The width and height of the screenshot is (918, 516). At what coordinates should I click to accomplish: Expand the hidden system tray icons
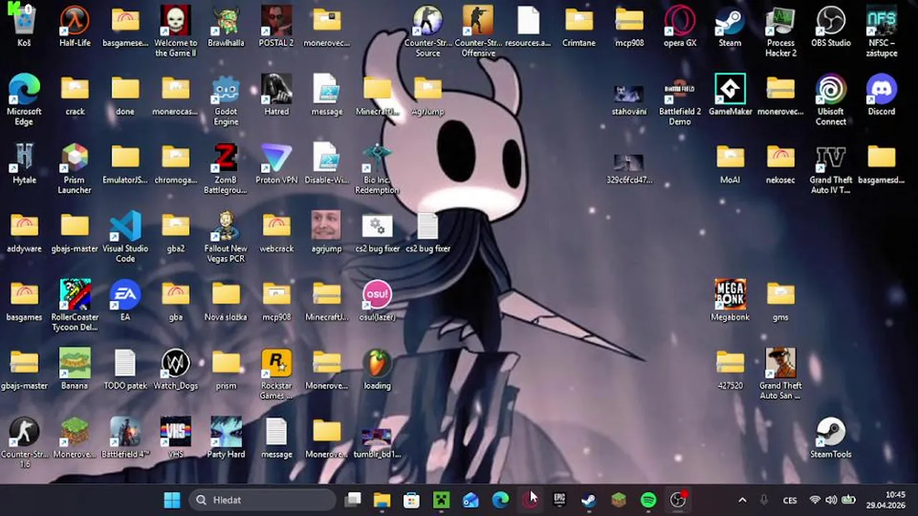(x=742, y=500)
